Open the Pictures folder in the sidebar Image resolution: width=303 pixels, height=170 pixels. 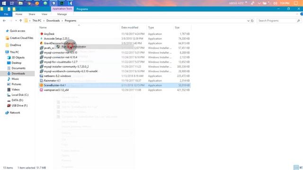point(16,84)
